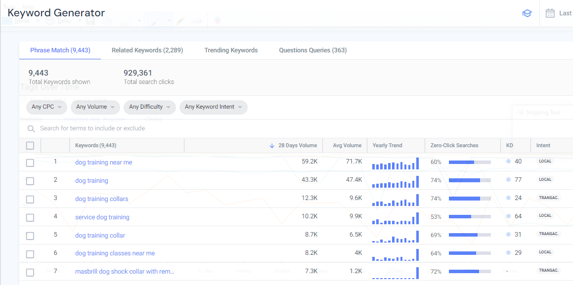Viewport: 573px width, 285px height.
Task: Open the calendar date range icon
Action: [550, 13]
